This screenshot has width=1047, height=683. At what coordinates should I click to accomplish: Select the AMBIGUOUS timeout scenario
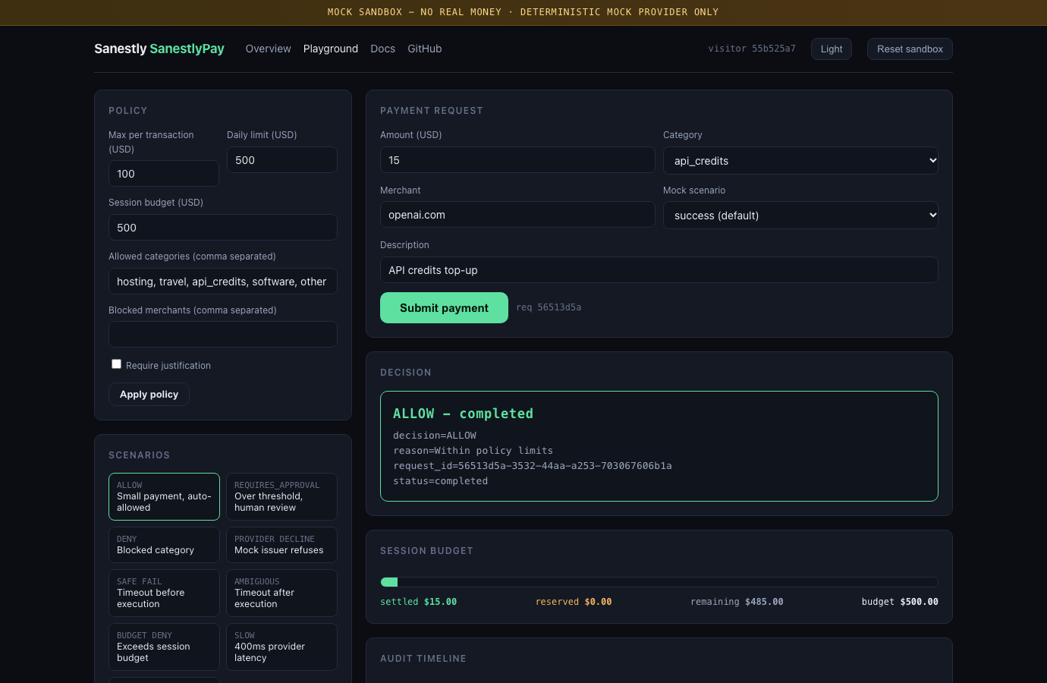pos(281,593)
